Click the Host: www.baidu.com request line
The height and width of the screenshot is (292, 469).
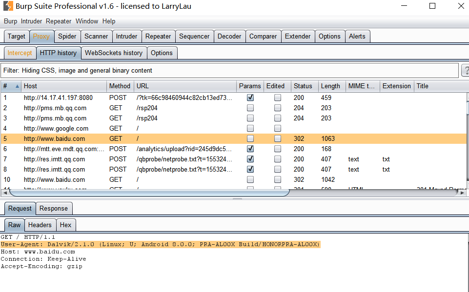click(x=38, y=252)
